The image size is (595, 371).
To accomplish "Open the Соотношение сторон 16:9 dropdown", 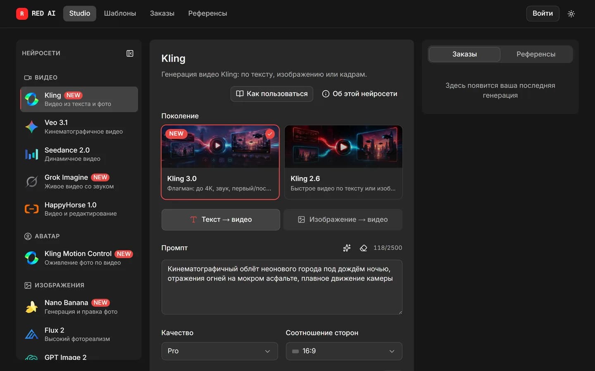I will click(x=344, y=351).
